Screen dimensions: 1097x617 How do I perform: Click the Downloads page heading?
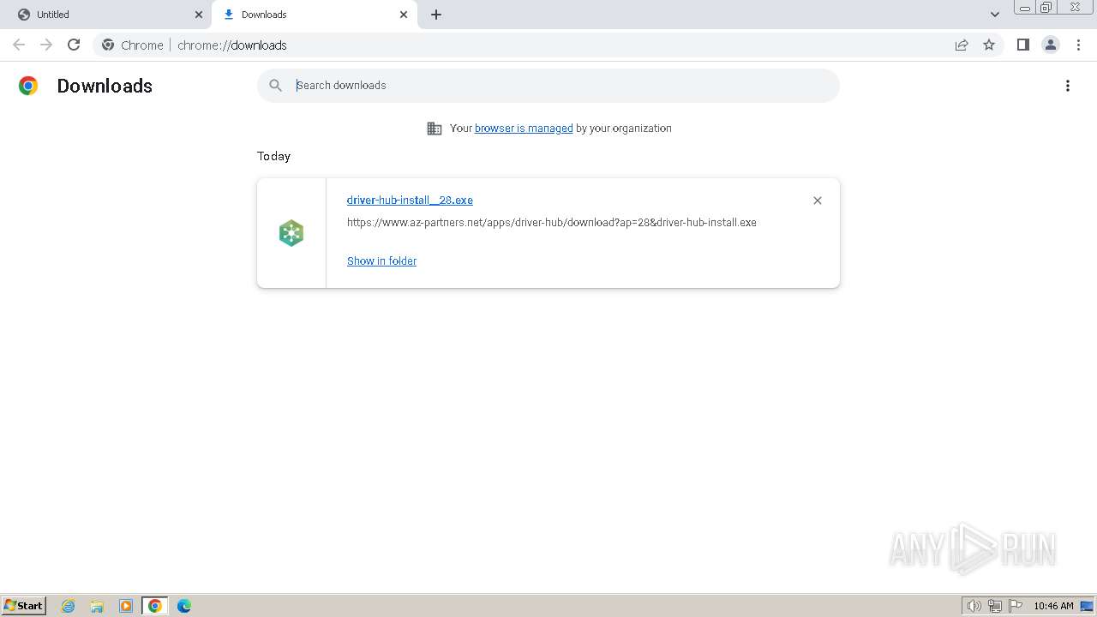tap(105, 86)
